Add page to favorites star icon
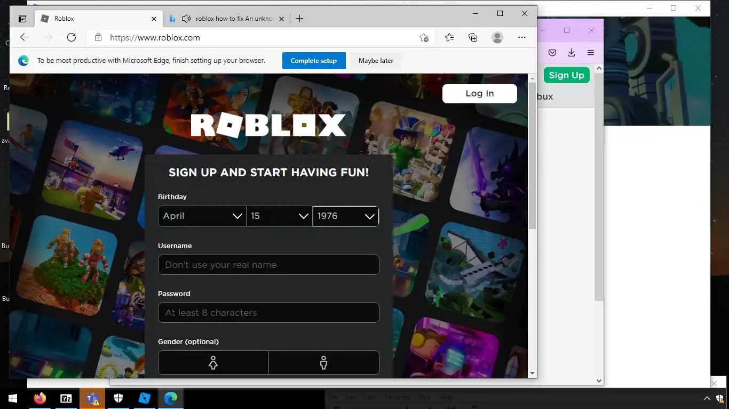The height and width of the screenshot is (409, 729). [424, 38]
